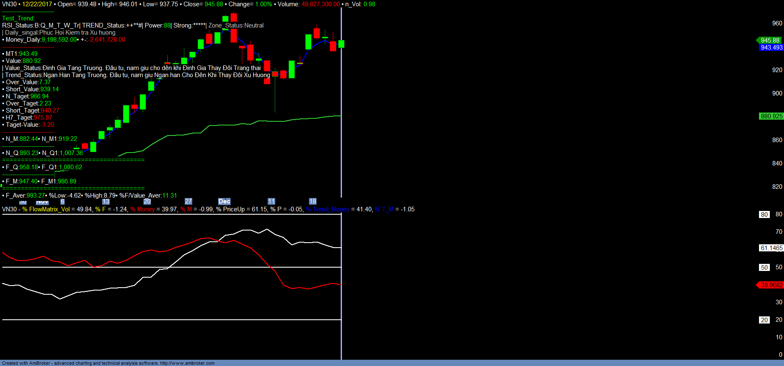Viewport: 784px width, 366px height.
Task: Click date marker 27 on the axis
Action: (188, 201)
